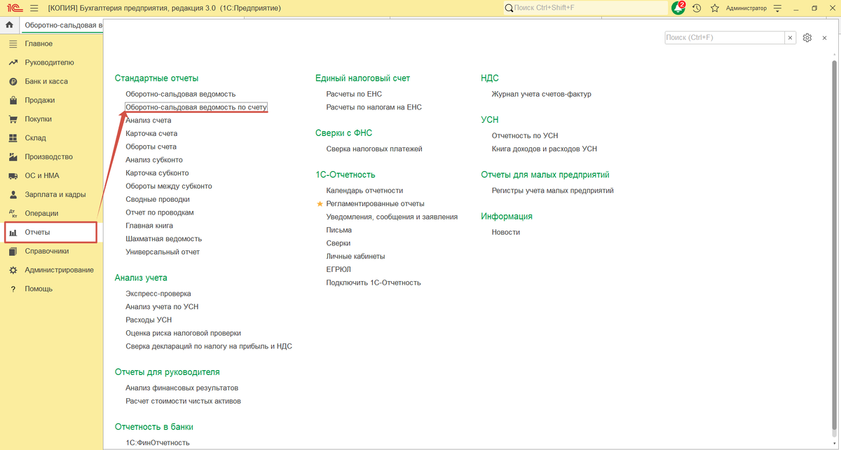Open Анализ учета по УСН
The width and height of the screenshot is (841, 450).
pos(162,306)
